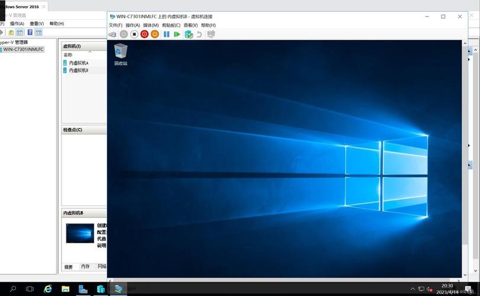Click the Revert toolbar icon
The image size is (480, 296).
pos(199,34)
